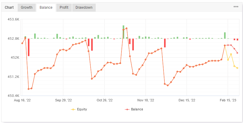Click the 453.6K y-axis label

(x=13, y=20)
